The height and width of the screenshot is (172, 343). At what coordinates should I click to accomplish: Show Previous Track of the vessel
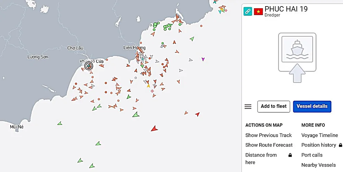269,135
